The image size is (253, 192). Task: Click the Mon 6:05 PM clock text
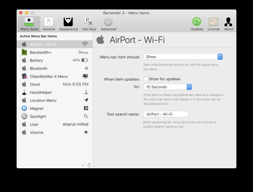tap(76, 84)
